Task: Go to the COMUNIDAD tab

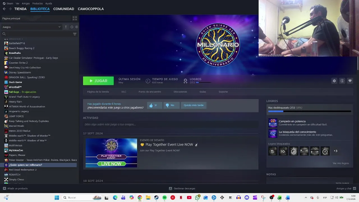Action: (x=64, y=9)
